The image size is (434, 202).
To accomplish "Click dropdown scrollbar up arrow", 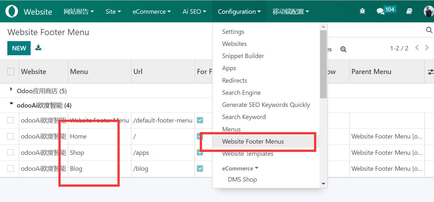I will pyautogui.click(x=323, y=26).
